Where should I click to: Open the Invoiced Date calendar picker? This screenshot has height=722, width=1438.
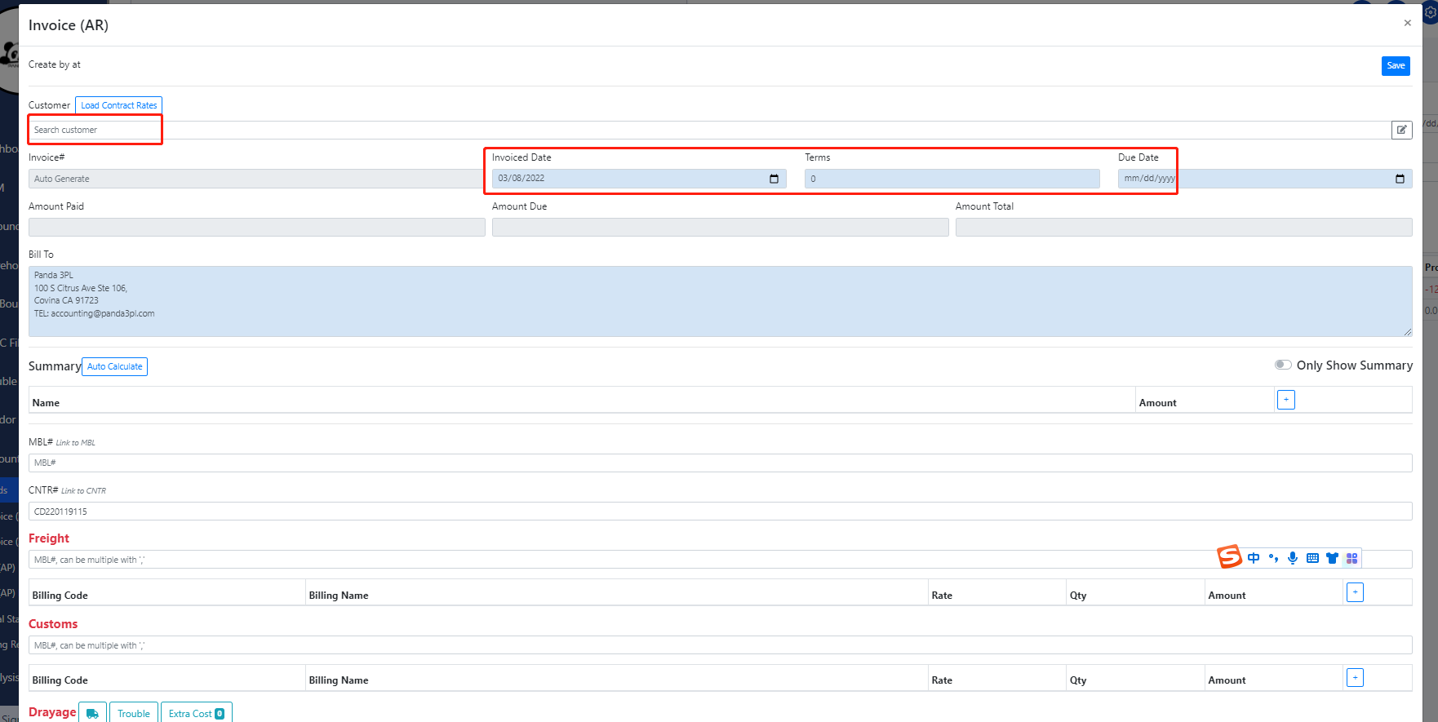point(774,179)
